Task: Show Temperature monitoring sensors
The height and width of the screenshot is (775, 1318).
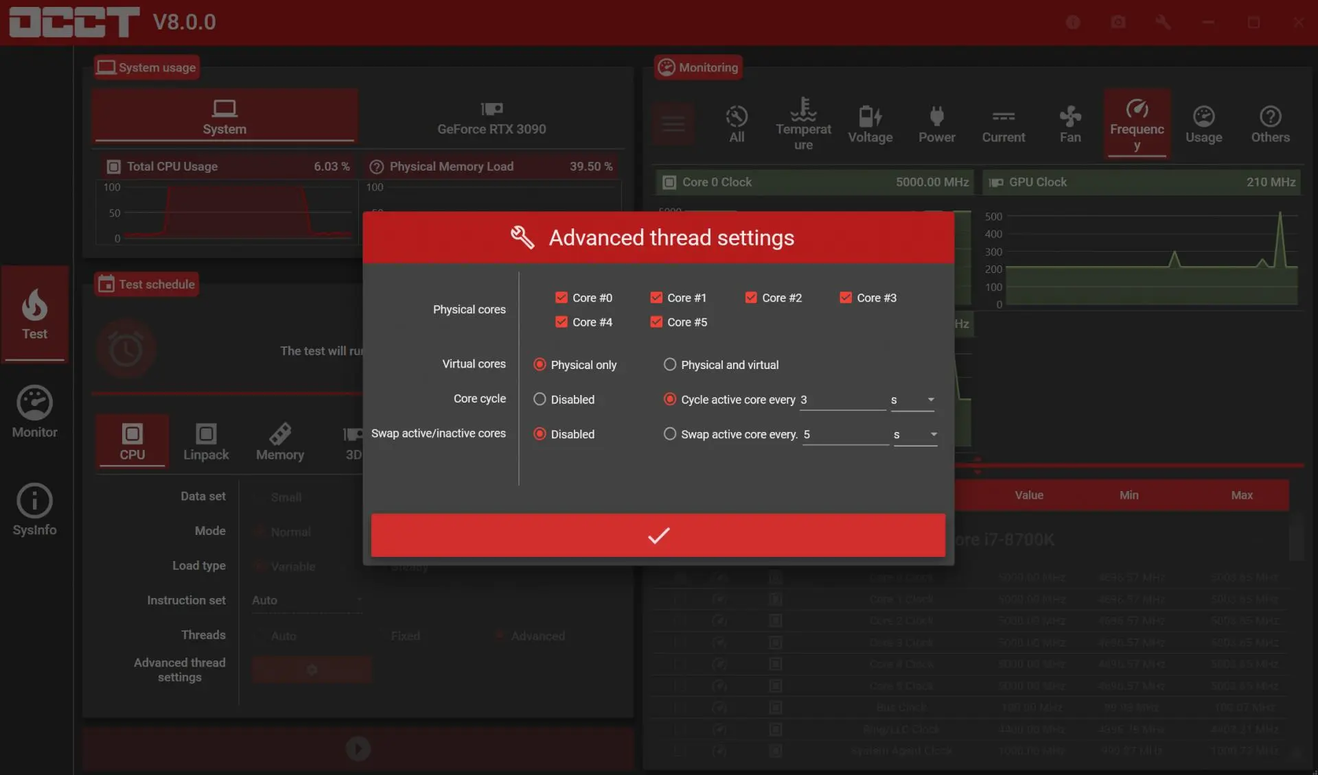Action: 803,123
